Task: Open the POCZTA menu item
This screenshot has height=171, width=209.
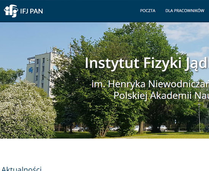Action: 148,11
